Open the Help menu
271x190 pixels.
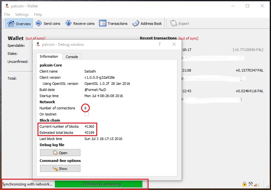point(38,15)
